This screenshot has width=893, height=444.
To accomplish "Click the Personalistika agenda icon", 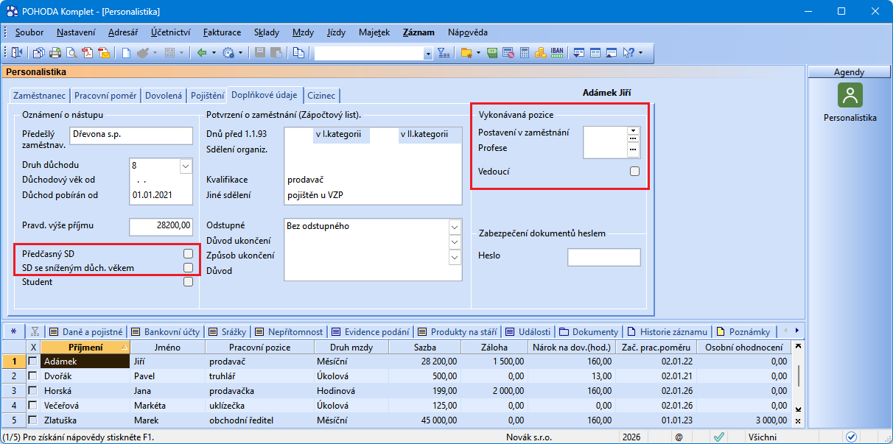I will 850,95.
